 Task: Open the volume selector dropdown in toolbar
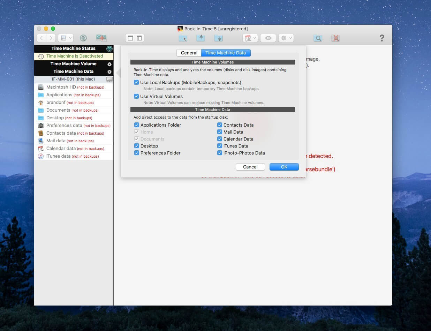[66, 38]
